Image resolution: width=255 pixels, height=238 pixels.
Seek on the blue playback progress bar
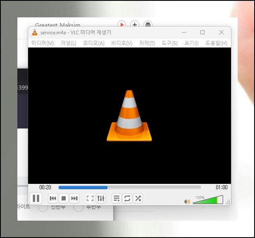pyautogui.click(x=129, y=188)
